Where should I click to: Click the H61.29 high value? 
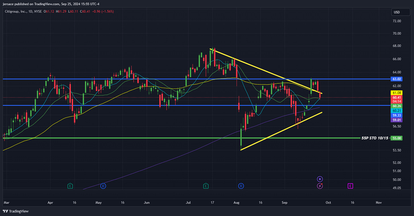click(61, 11)
